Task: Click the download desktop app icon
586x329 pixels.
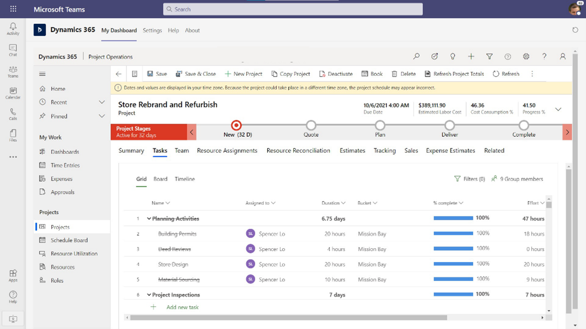Action: [13, 318]
